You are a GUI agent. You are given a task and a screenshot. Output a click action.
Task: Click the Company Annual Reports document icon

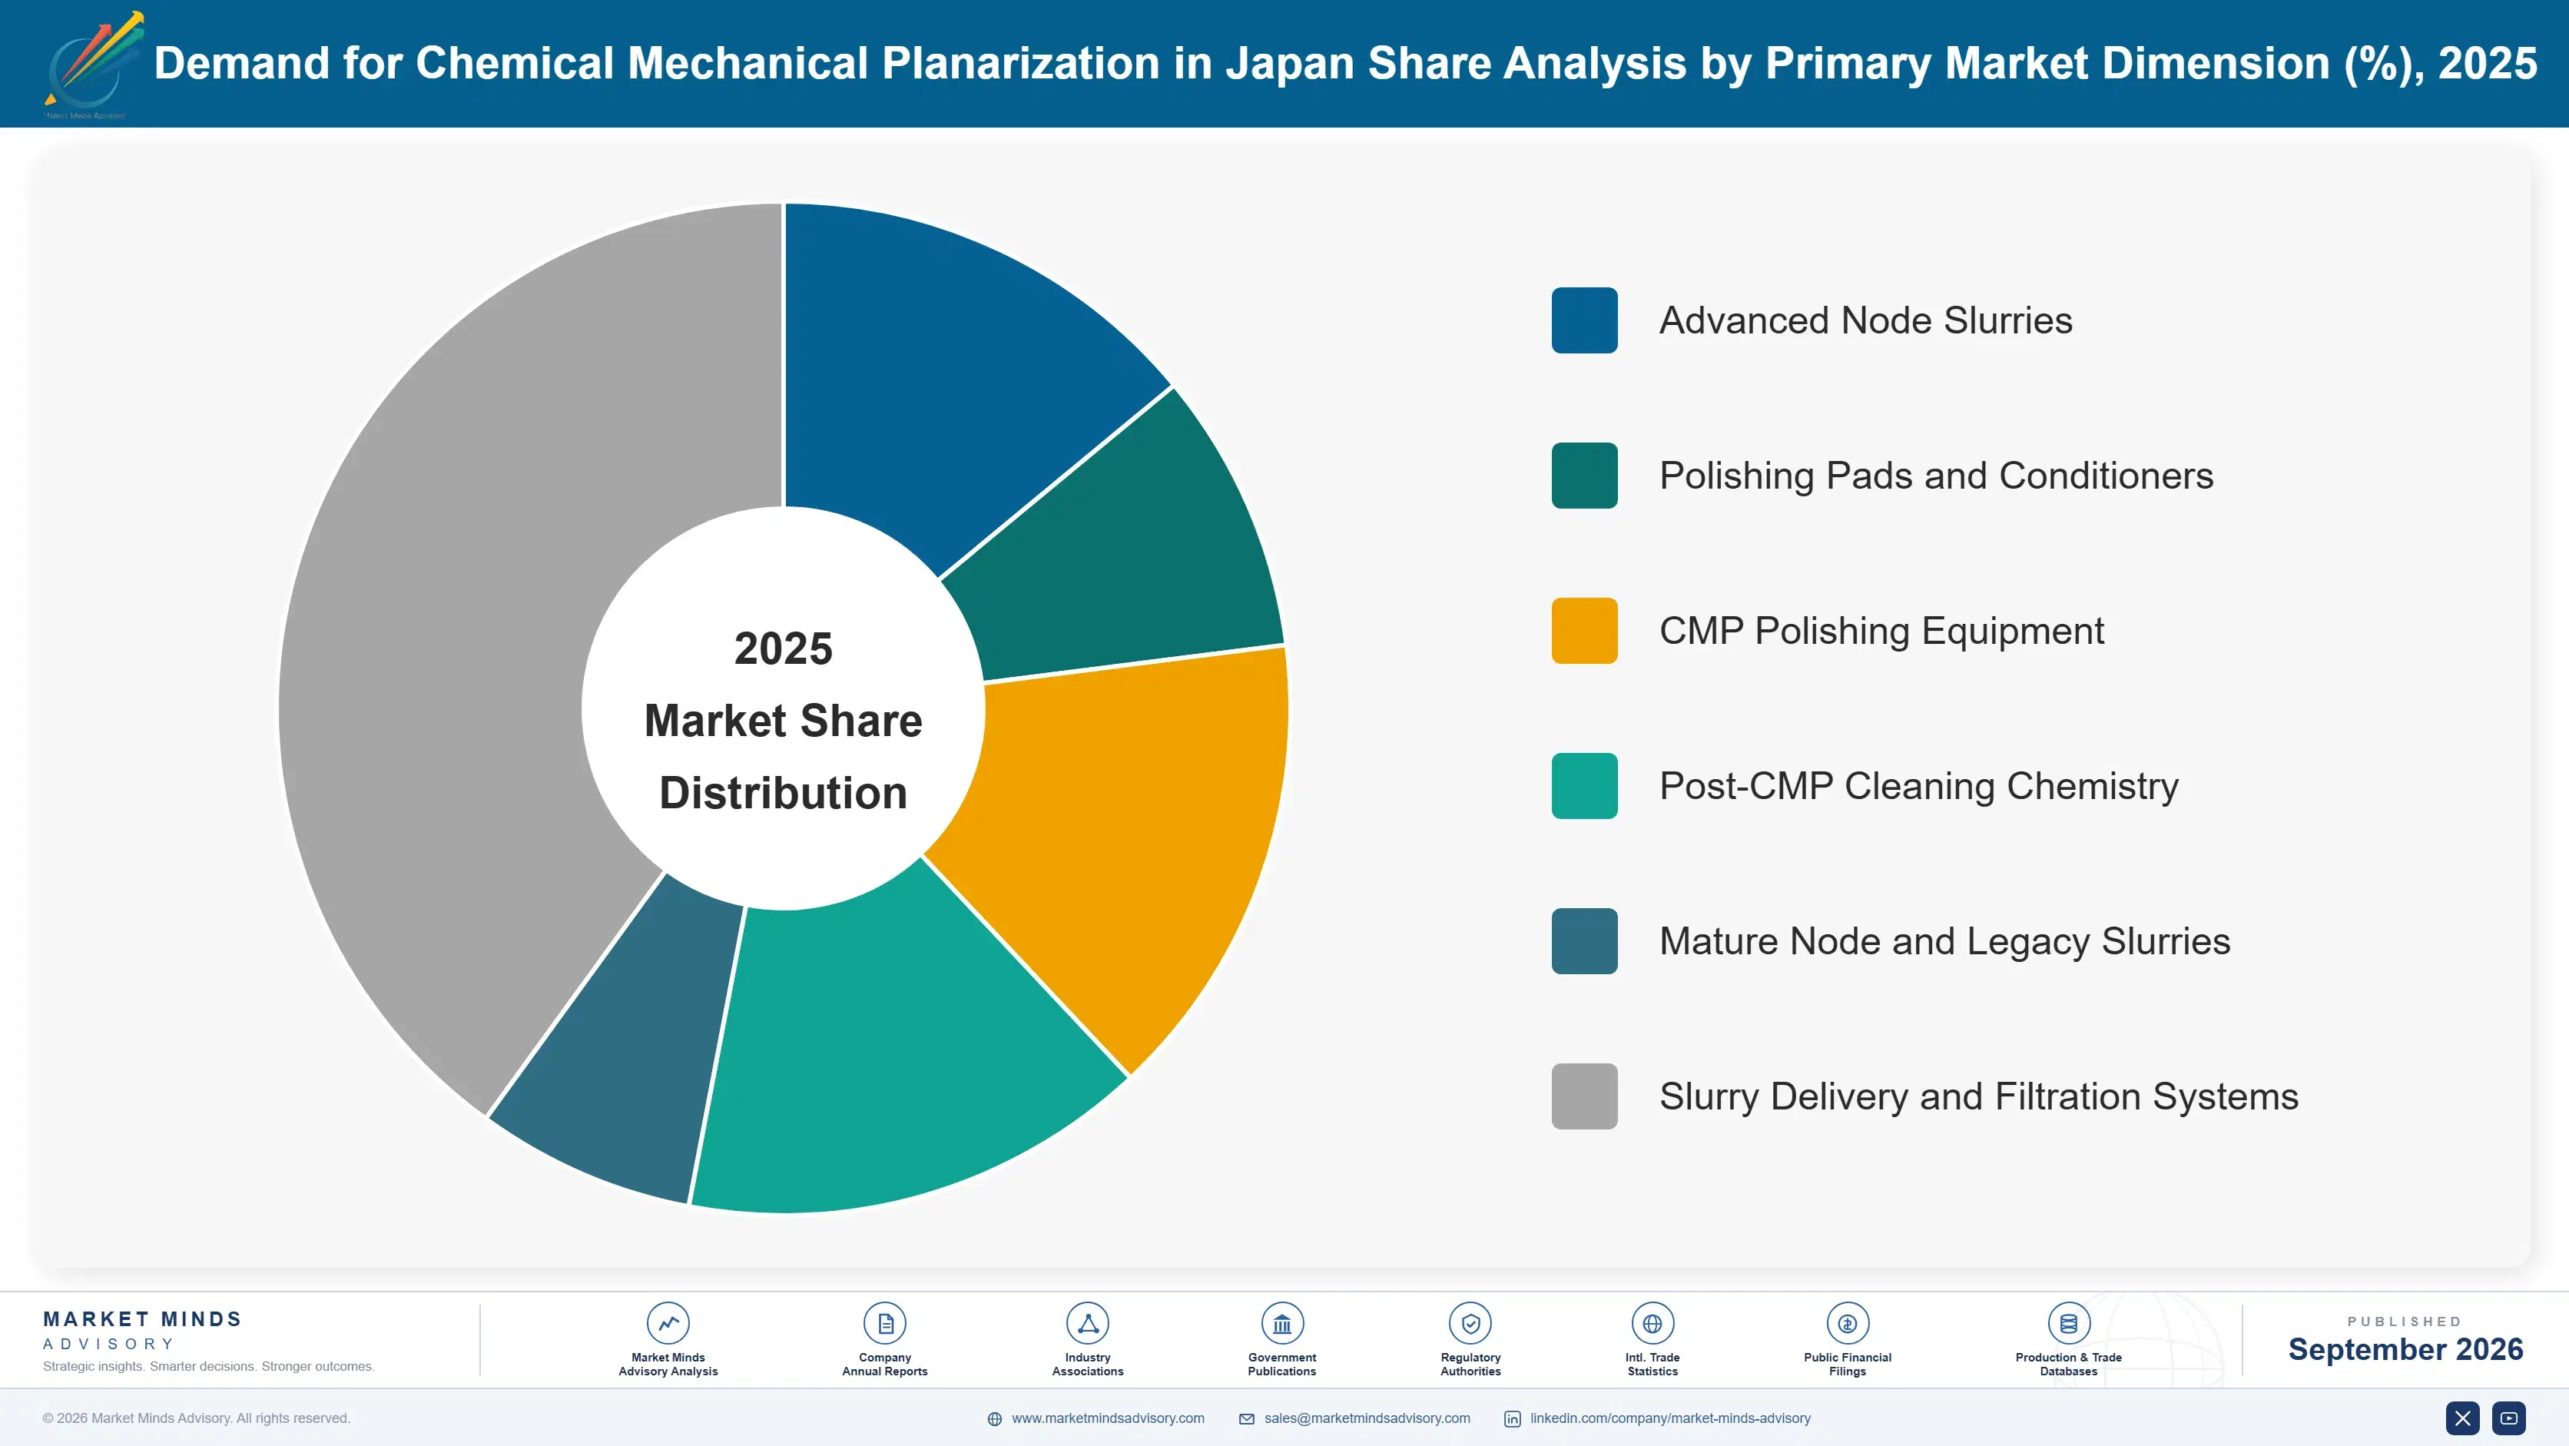pos(884,1323)
